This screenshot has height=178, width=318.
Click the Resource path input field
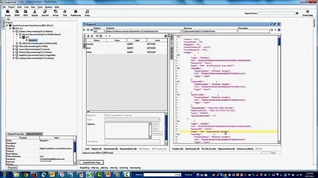pos(210,31)
